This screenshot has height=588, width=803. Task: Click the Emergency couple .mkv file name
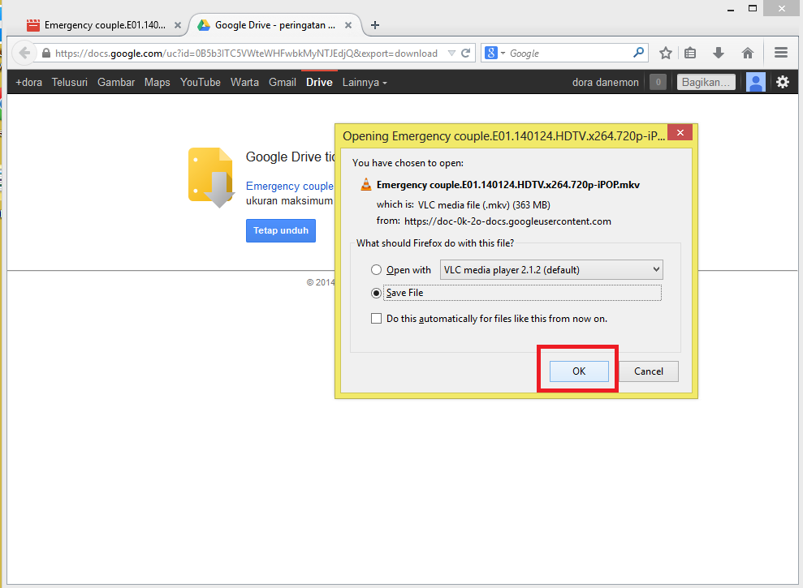pyautogui.click(x=508, y=185)
